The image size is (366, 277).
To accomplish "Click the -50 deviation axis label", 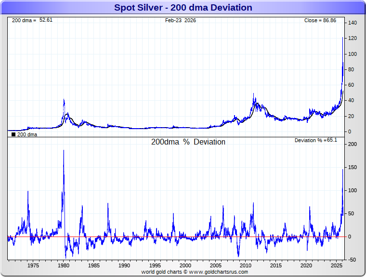I will [x=352, y=260].
